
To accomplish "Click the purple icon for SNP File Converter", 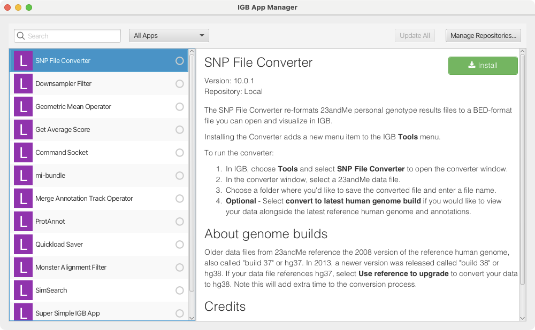I will coord(23,61).
